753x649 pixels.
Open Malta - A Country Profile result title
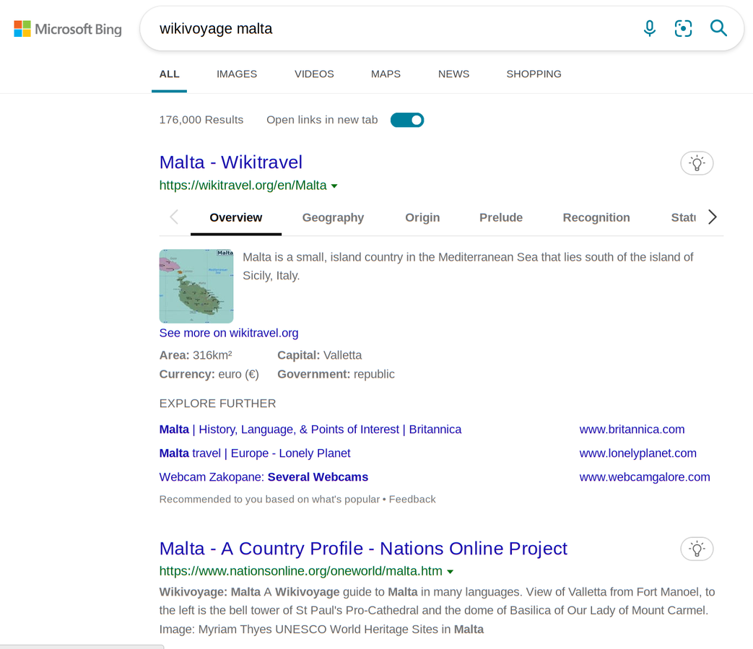pos(363,548)
